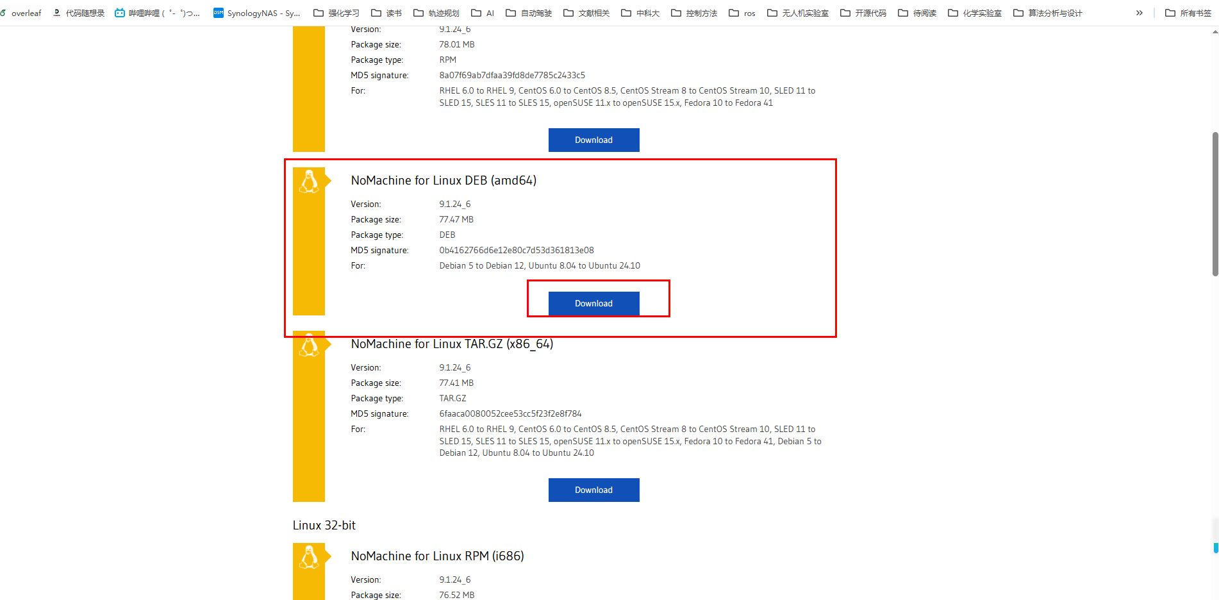Click the penguin icon beside Linux RPM (i686)

(x=309, y=557)
